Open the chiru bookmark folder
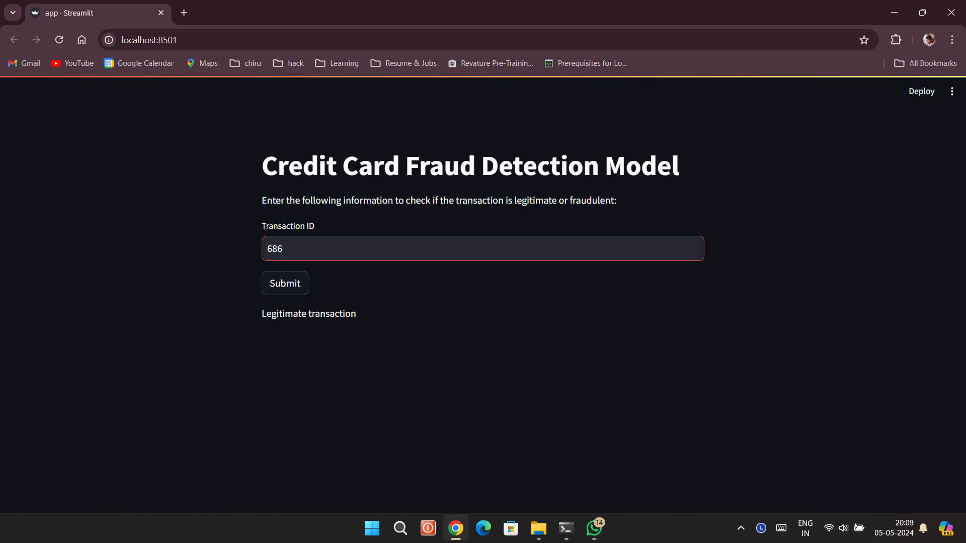This screenshot has width=966, height=543. 245,63
